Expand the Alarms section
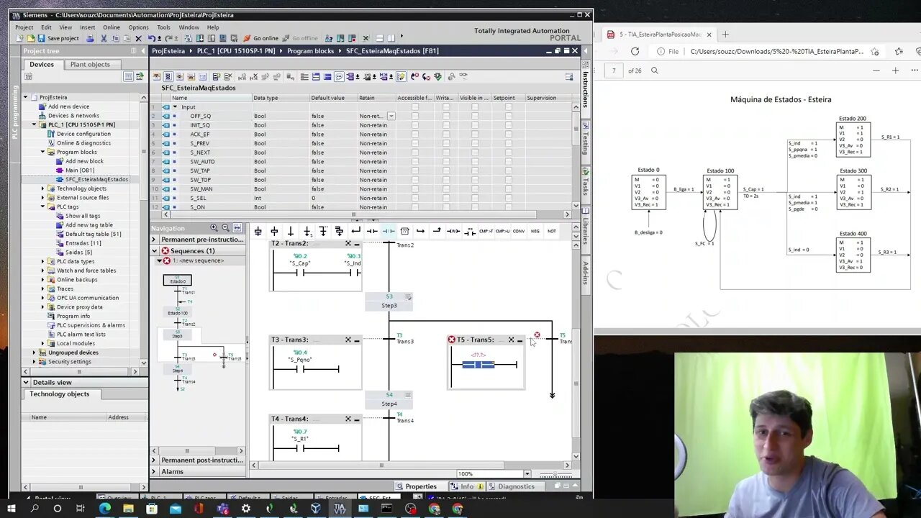The height and width of the screenshot is (518, 921). pyautogui.click(x=154, y=471)
